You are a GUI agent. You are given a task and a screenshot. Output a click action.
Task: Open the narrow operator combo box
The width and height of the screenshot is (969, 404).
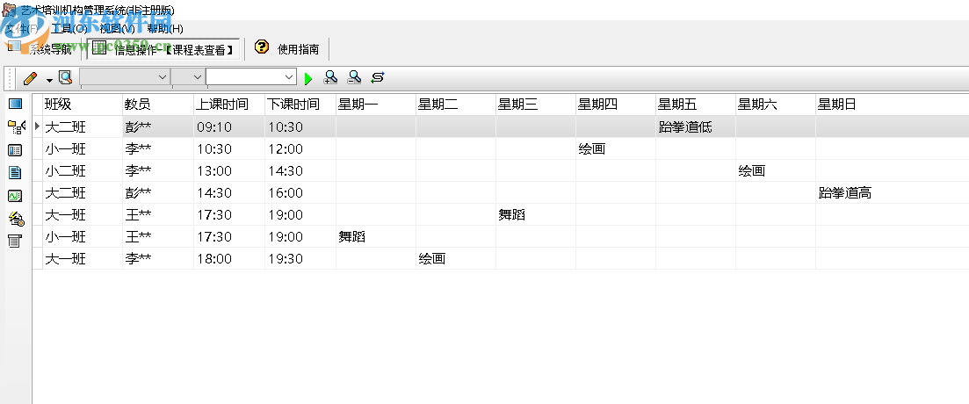coord(188,76)
